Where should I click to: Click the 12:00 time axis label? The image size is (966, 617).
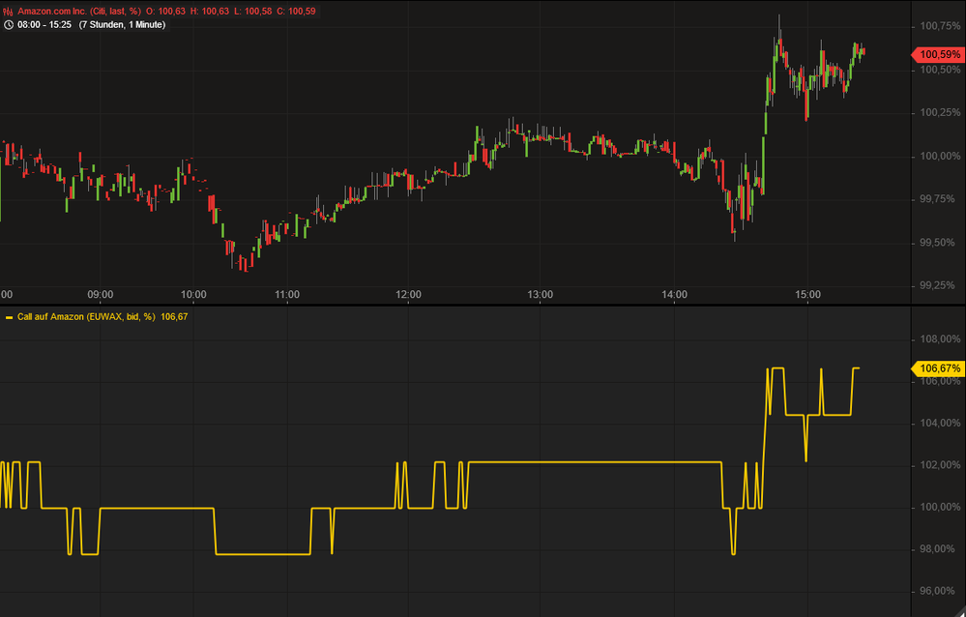[408, 294]
